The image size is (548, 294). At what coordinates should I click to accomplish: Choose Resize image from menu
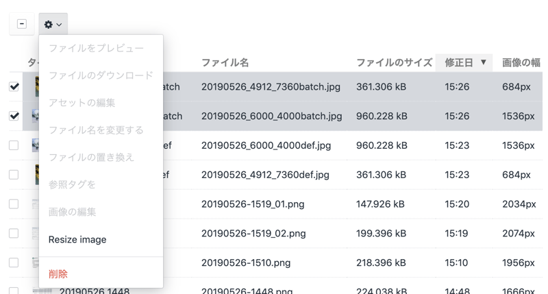click(77, 240)
